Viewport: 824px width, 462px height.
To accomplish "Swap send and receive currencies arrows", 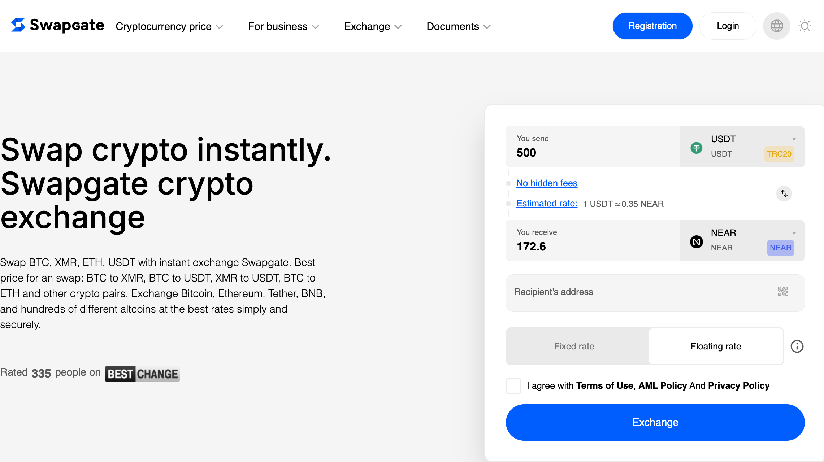I will coord(784,193).
